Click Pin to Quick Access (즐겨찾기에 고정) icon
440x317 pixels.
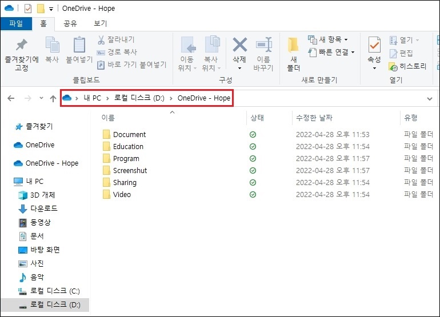tap(22, 45)
